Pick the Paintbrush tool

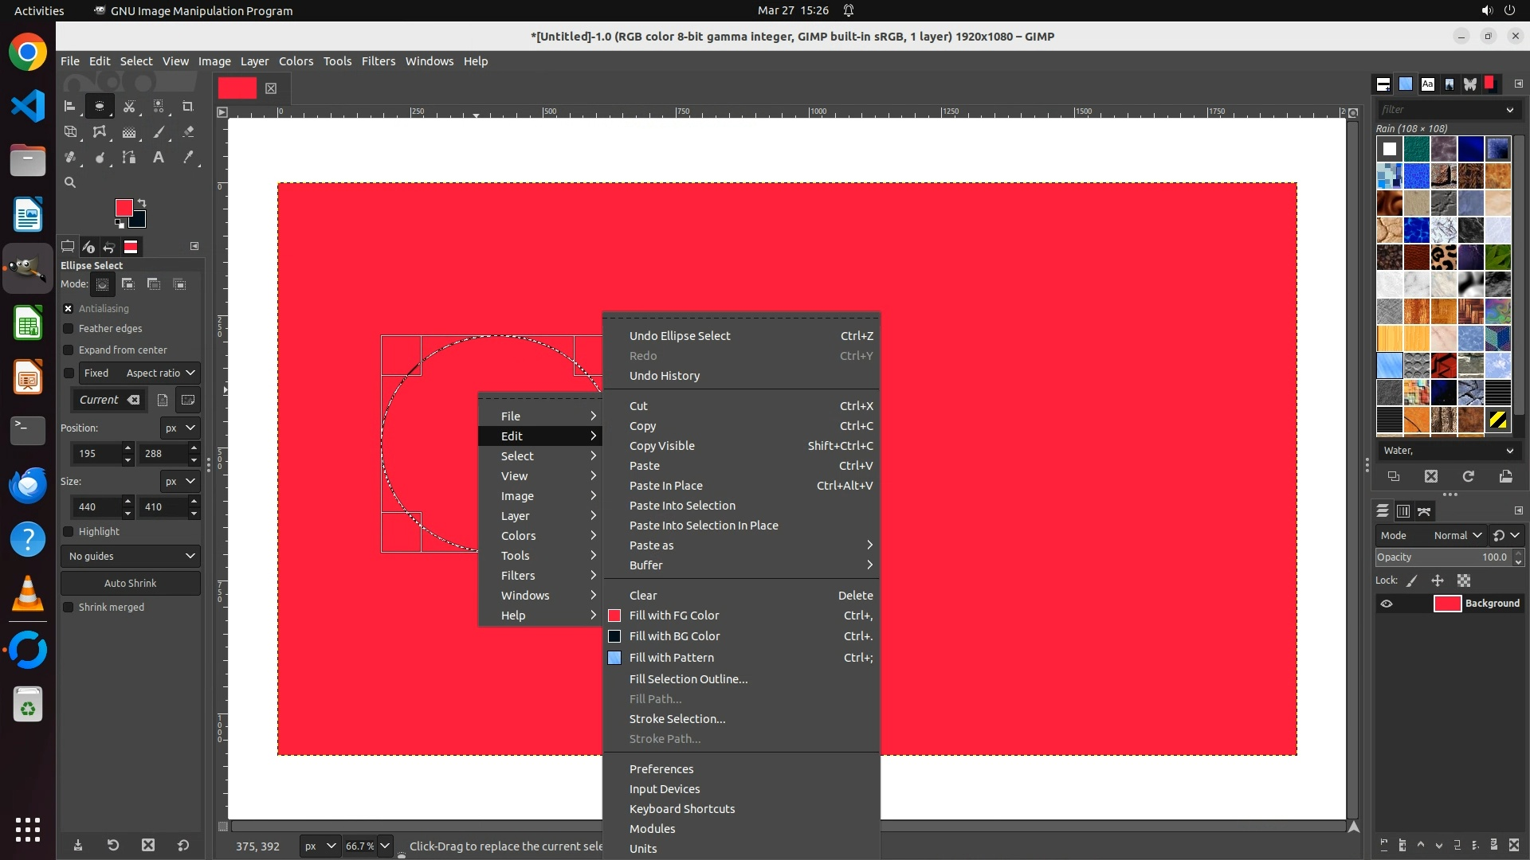click(x=159, y=132)
